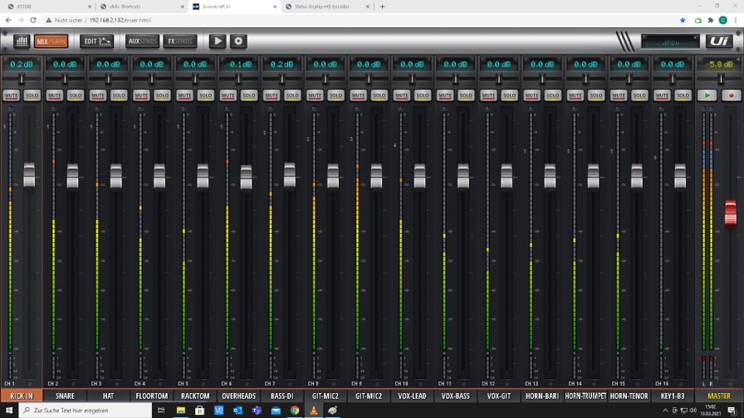Click the master play button
Viewport: 744px width, 418px height.
tap(707, 95)
